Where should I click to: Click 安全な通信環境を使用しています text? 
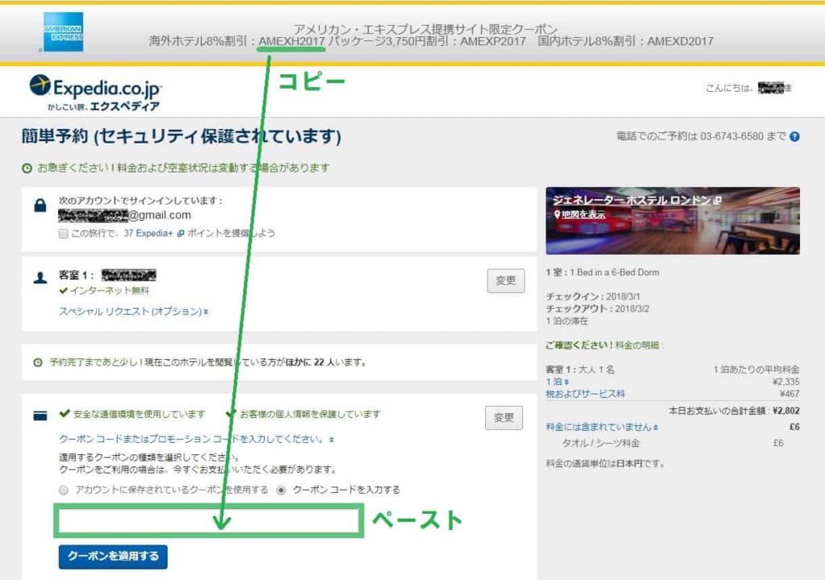[139, 414]
